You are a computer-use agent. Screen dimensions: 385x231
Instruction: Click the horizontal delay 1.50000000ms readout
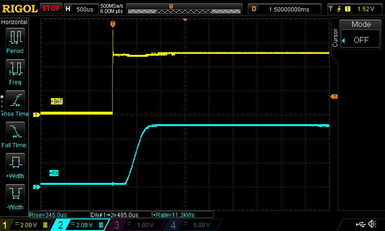(x=289, y=9)
